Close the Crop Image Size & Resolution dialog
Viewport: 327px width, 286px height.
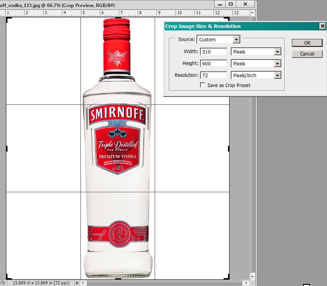click(322, 26)
